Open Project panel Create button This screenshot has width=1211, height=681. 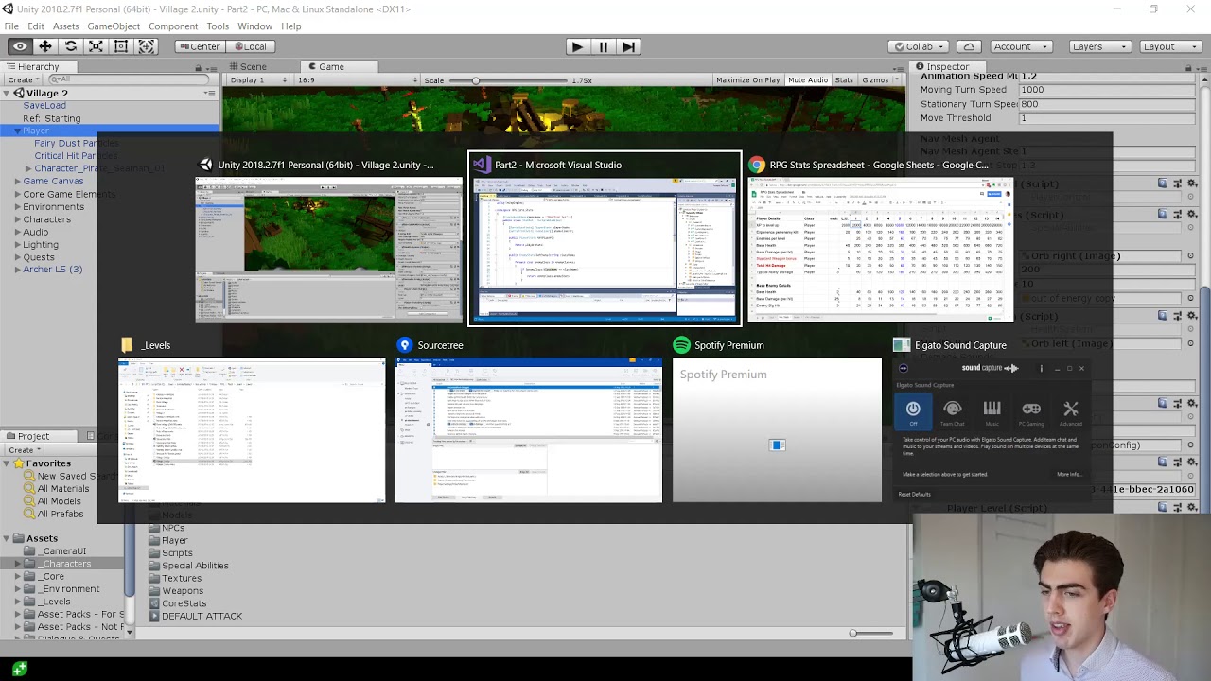(23, 450)
